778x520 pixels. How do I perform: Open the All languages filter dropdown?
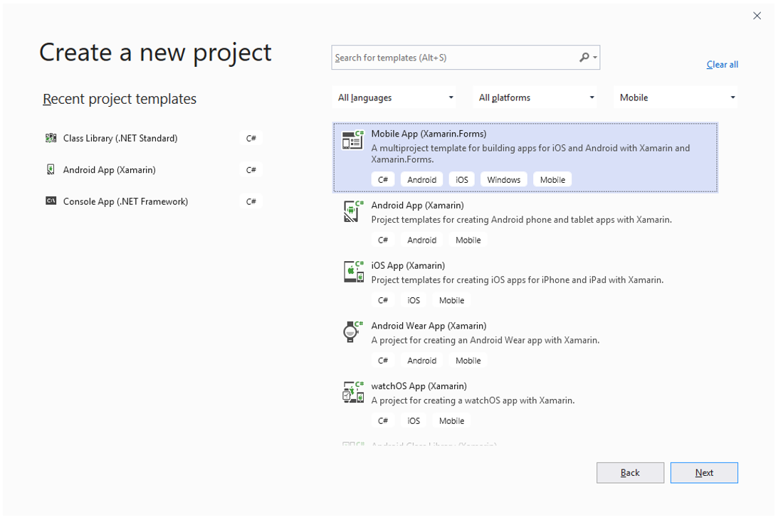(x=394, y=97)
